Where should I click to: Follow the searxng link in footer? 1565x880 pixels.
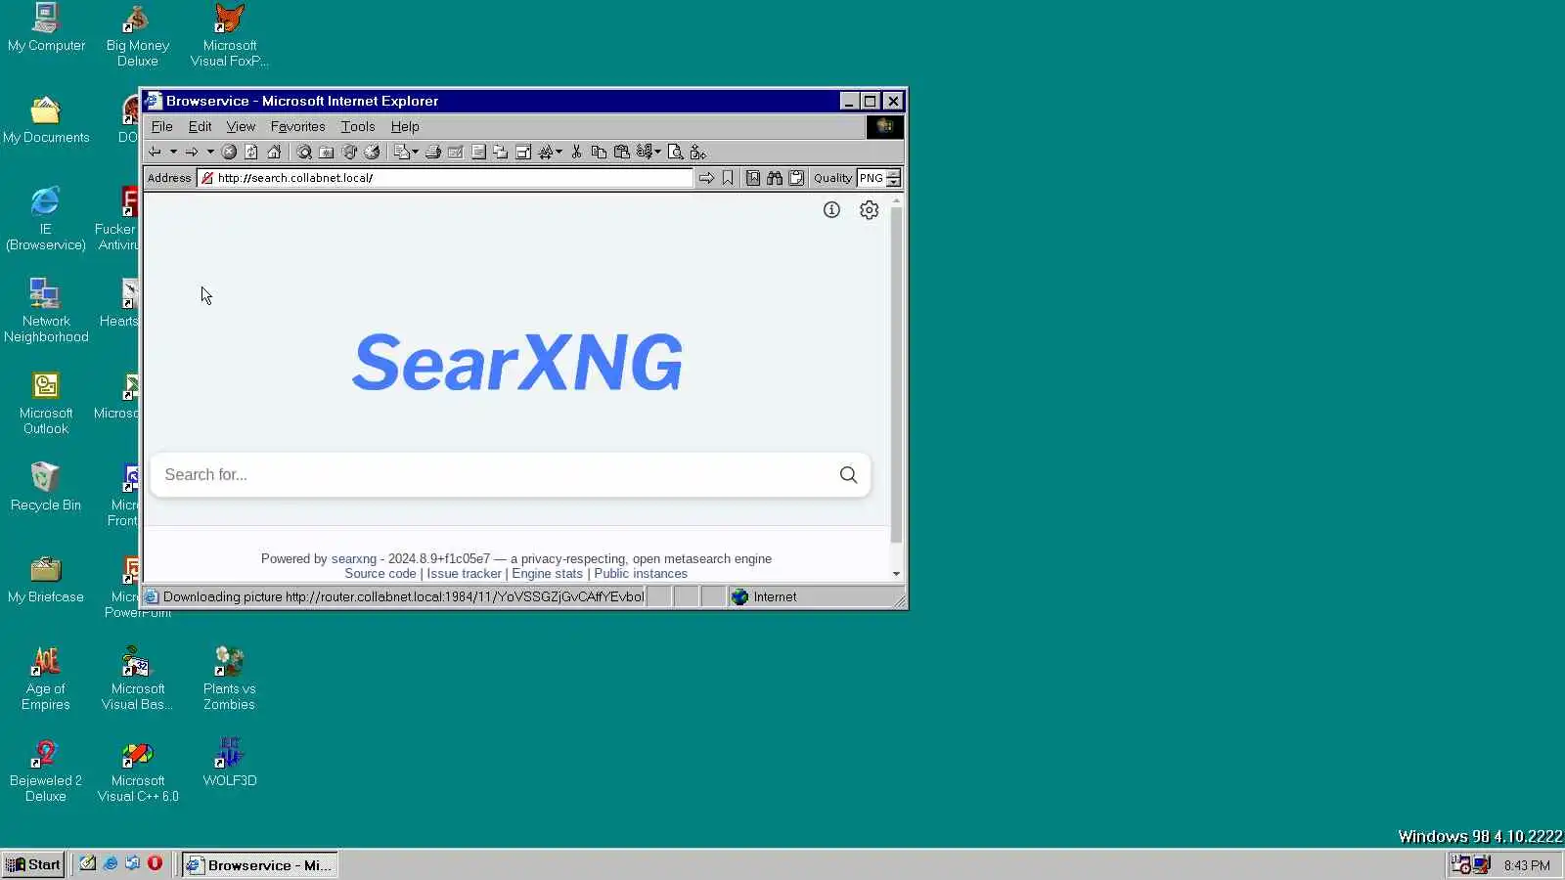[353, 559]
